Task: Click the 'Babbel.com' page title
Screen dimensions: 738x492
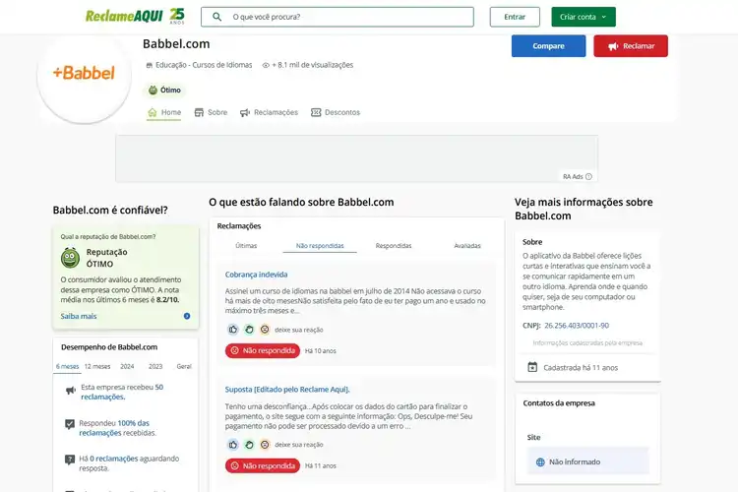Action: (176, 43)
